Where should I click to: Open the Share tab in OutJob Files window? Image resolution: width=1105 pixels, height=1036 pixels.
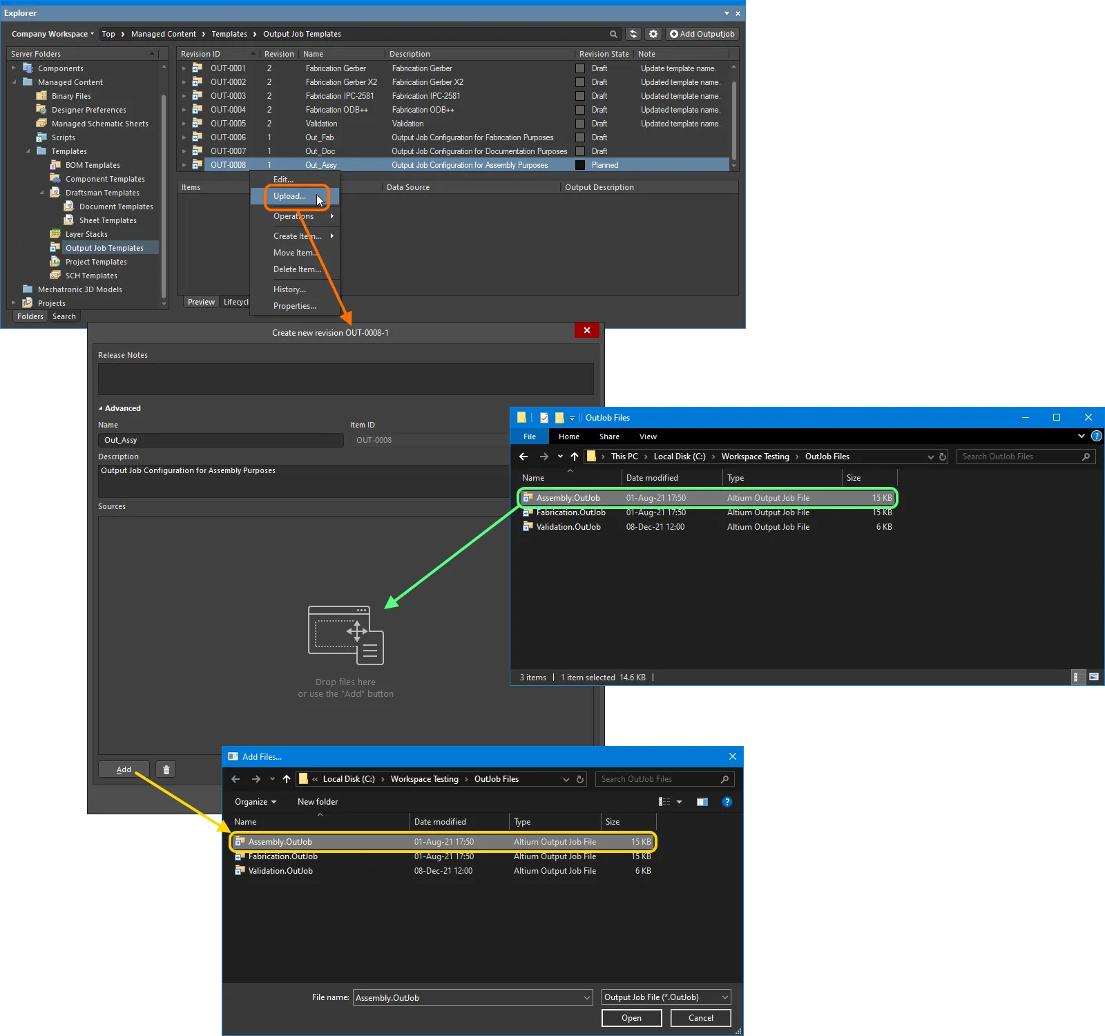[609, 437]
